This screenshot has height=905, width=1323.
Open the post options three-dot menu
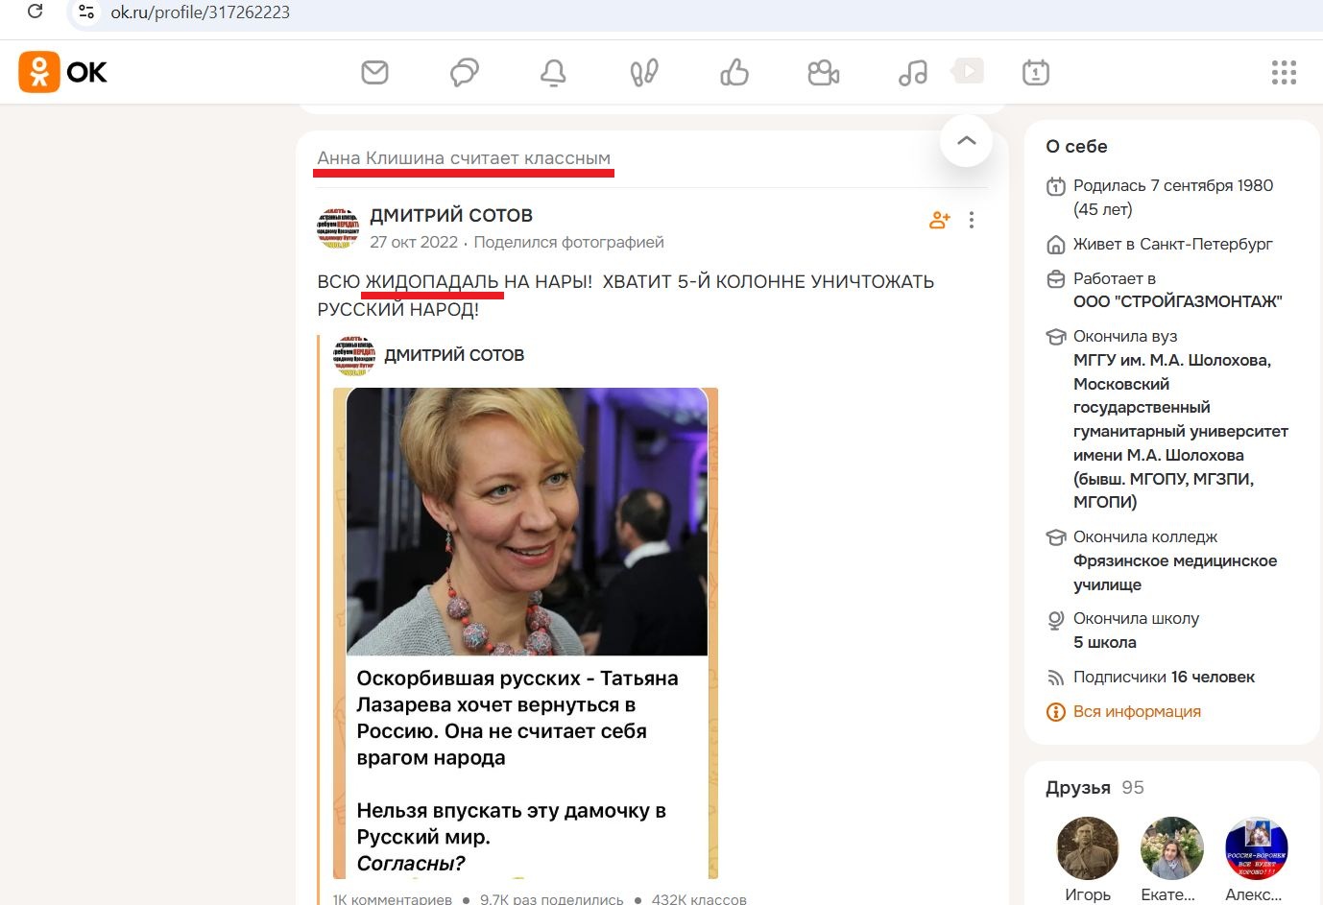click(x=973, y=220)
